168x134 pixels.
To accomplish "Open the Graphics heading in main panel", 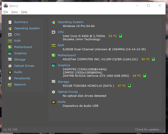I will click(x=64, y=65).
